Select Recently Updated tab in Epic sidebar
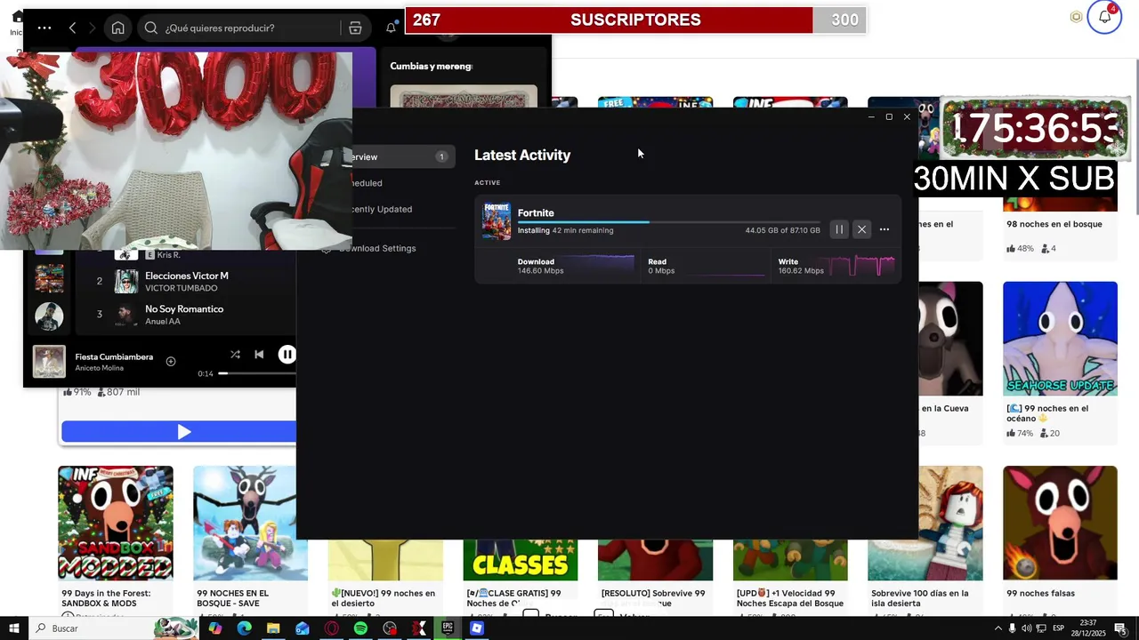 point(381,209)
